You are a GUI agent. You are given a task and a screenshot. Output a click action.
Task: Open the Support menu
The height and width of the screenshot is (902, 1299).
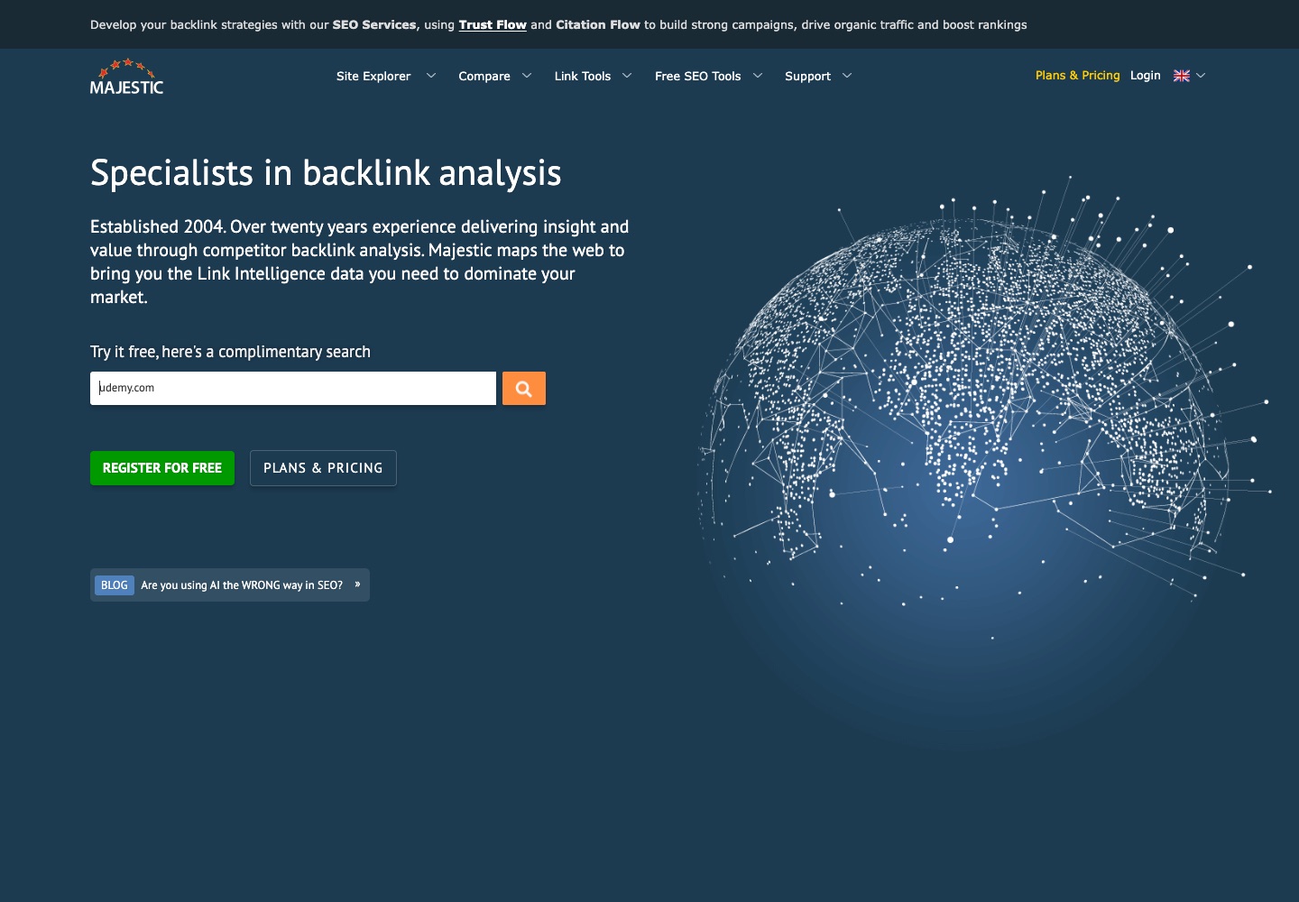pyautogui.click(x=807, y=76)
